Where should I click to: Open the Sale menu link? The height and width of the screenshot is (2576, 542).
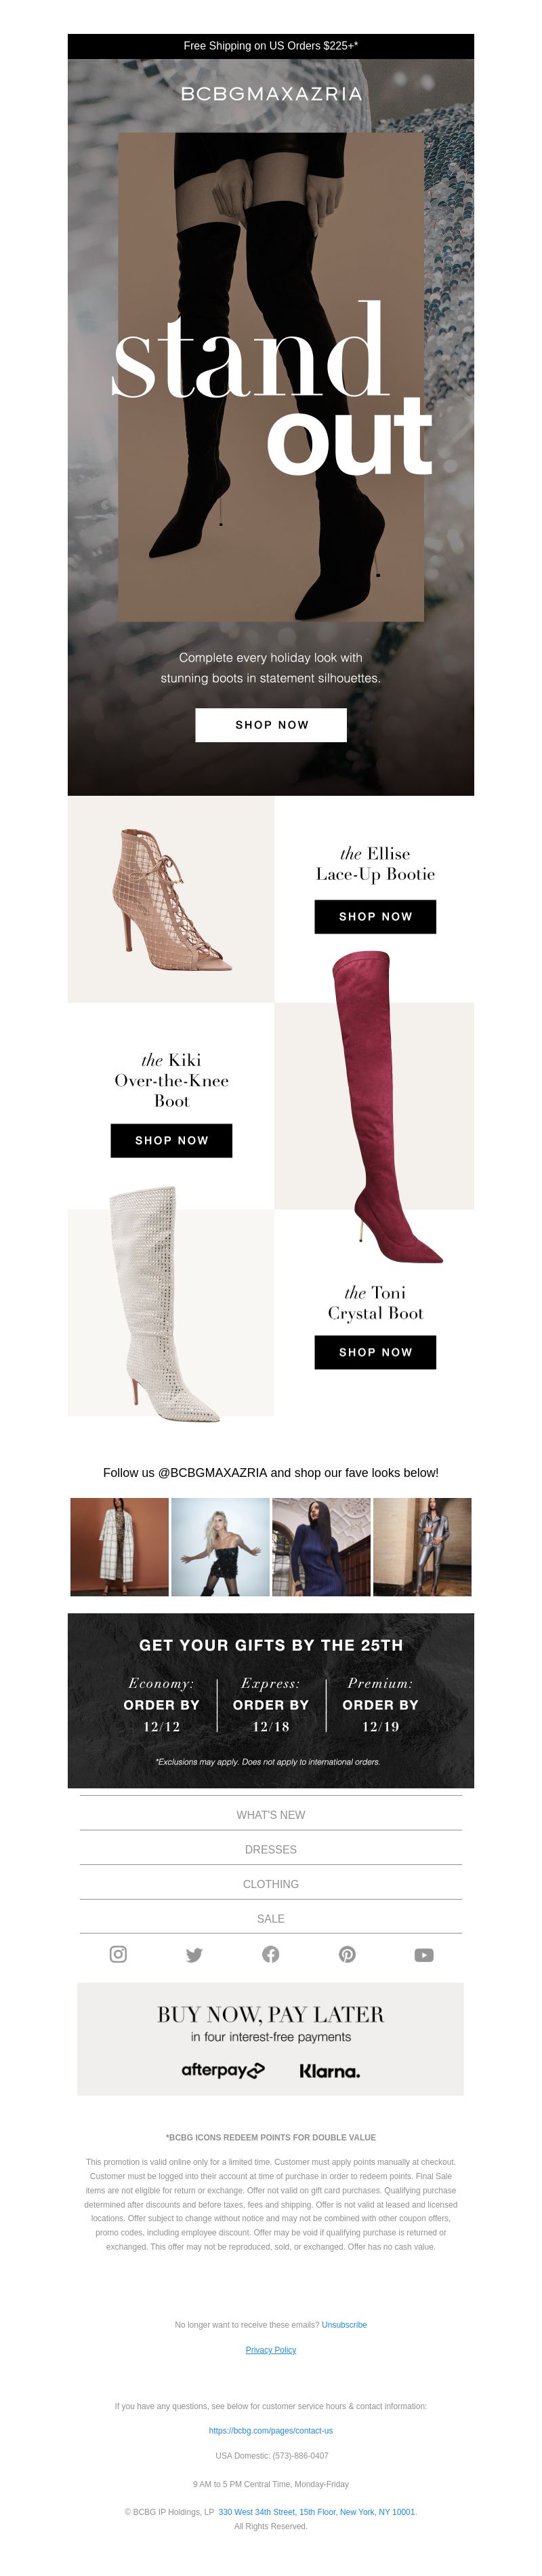click(x=270, y=1918)
